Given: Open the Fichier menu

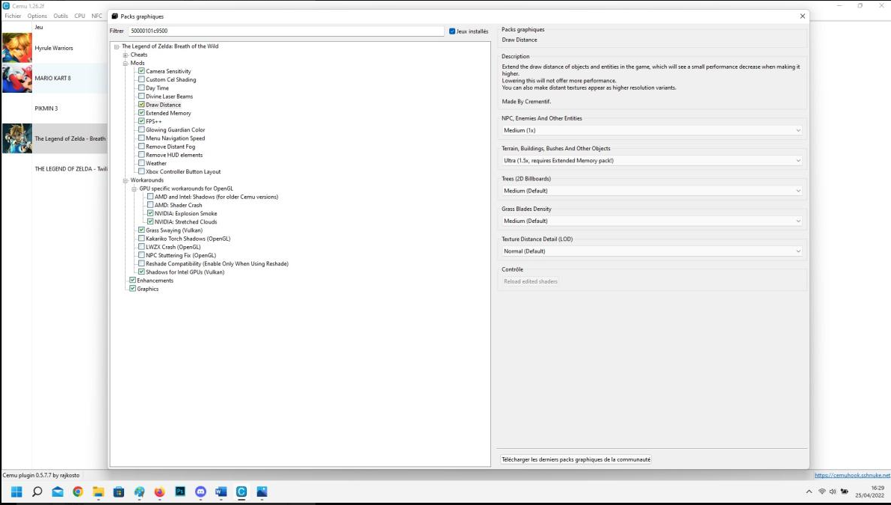Looking at the screenshot, I should pos(13,16).
